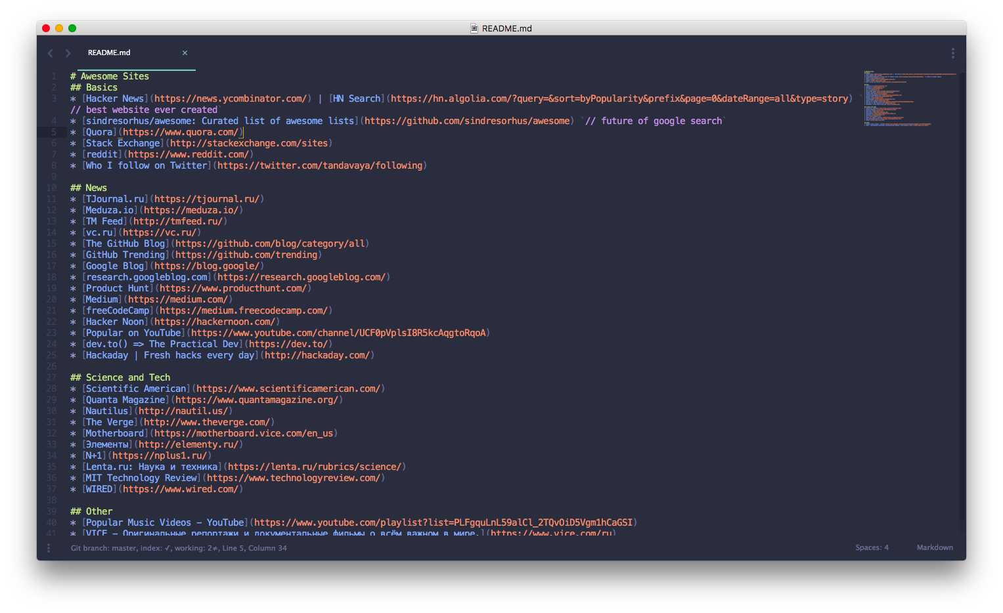The image size is (1003, 613).
Task: Click the Scientific American entry
Action: [227, 389]
